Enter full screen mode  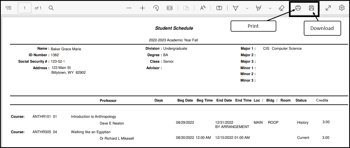pyautogui.click(x=328, y=8)
